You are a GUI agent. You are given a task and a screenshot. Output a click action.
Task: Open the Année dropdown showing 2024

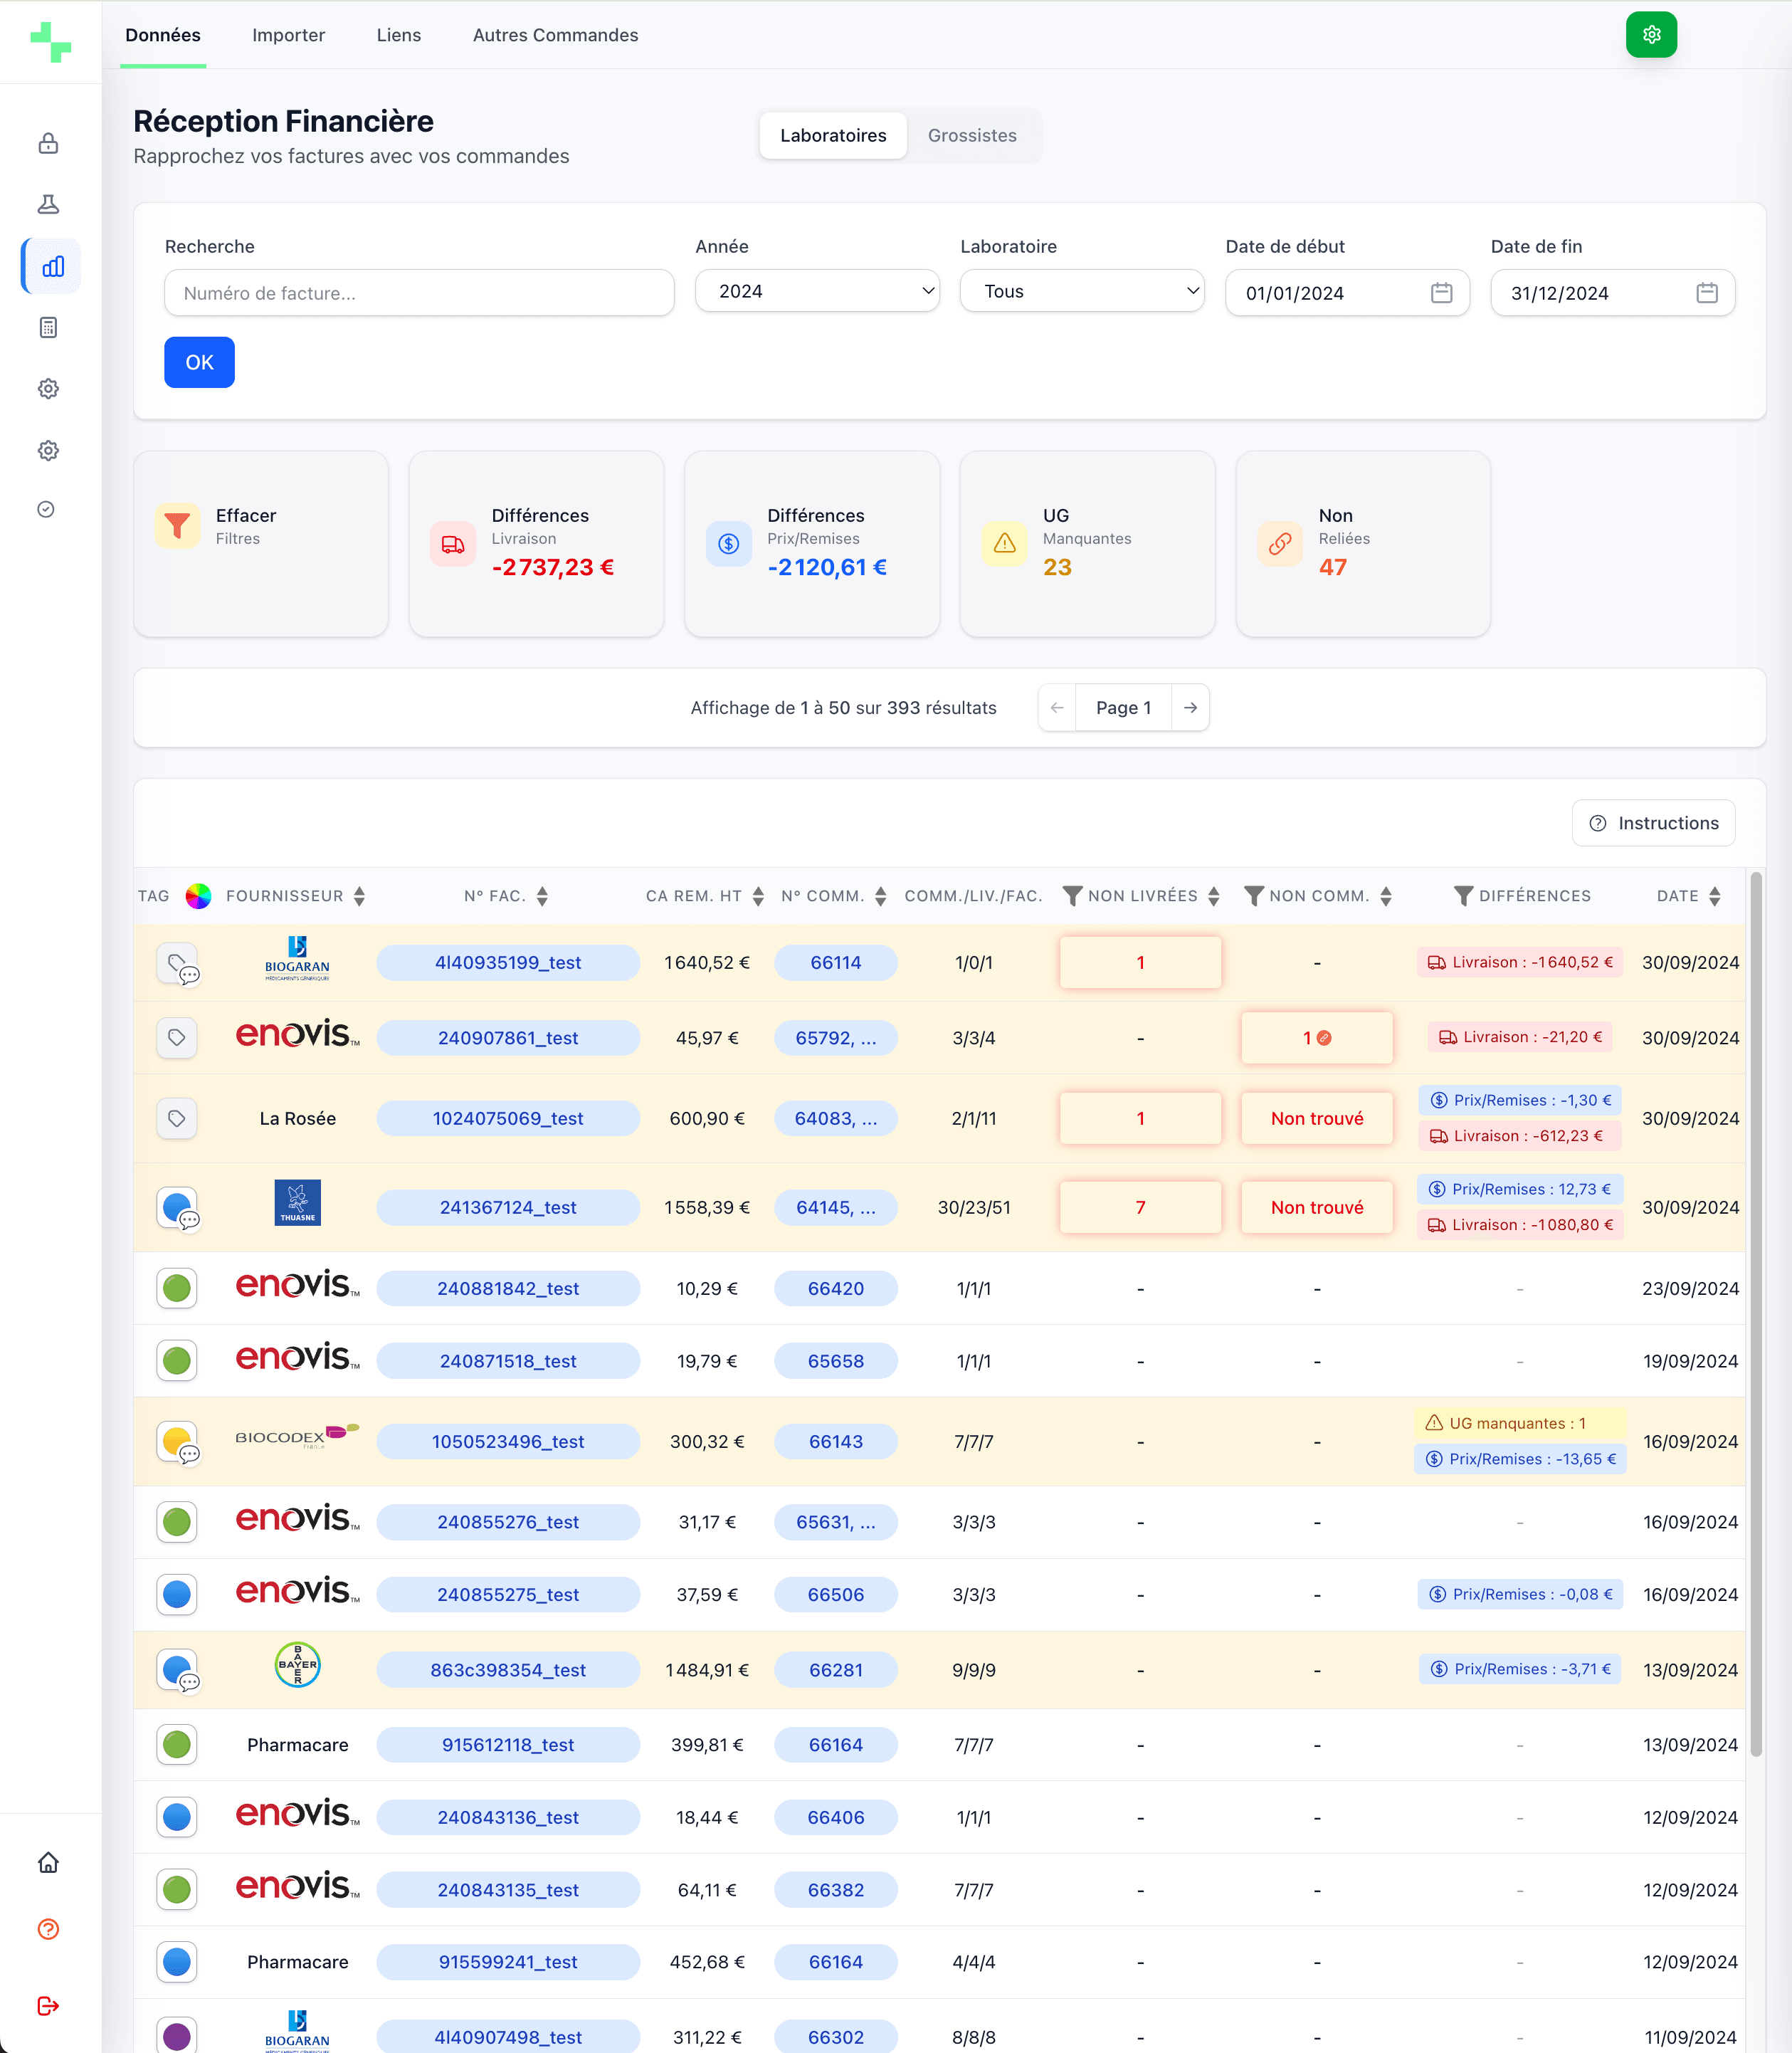pos(817,291)
